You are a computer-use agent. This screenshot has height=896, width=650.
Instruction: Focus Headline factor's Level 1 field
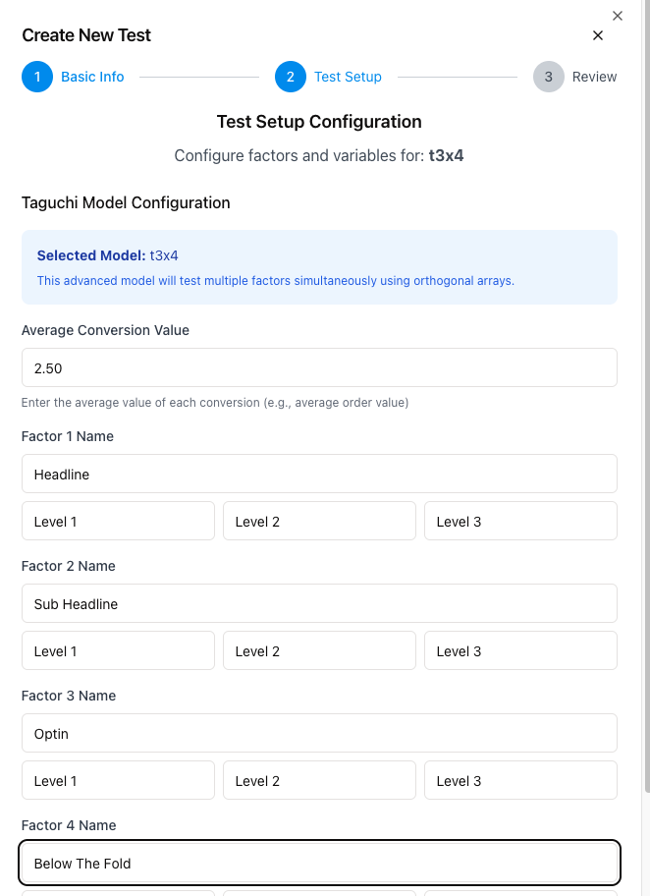point(118,521)
